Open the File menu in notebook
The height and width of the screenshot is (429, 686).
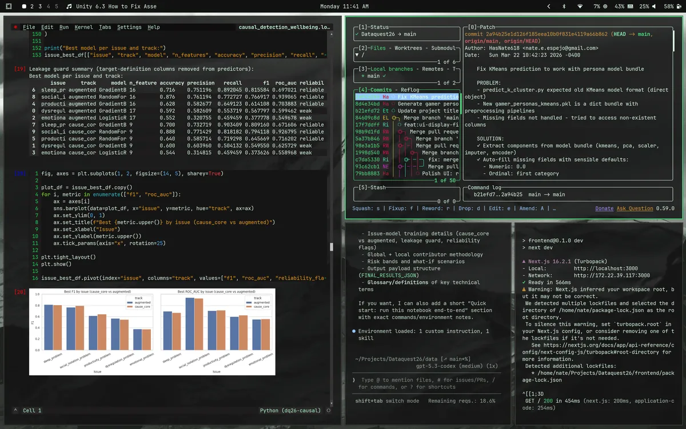[x=29, y=27]
